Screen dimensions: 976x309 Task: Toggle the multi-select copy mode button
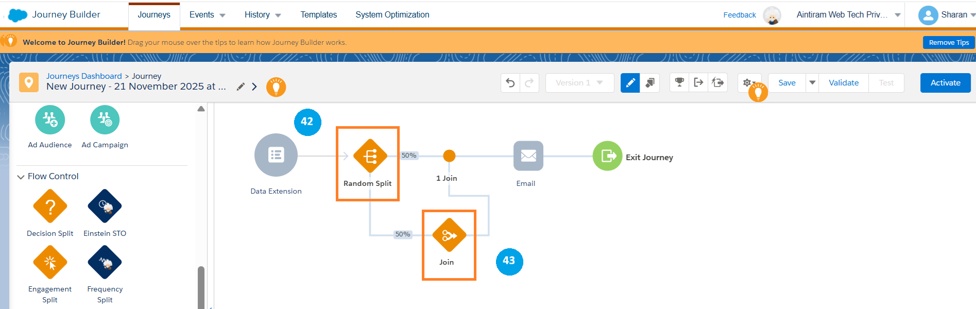pos(650,82)
